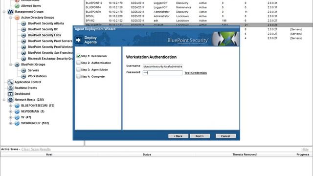This screenshot has width=313, height=176.
Task: Open Application Control in the tree
Action: pos(27,82)
